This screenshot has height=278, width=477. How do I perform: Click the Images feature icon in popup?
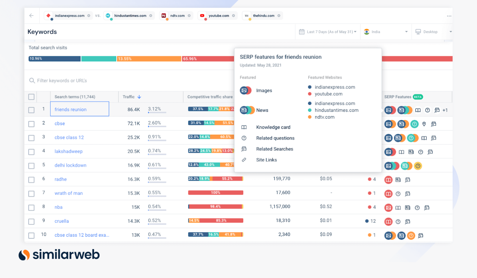pyautogui.click(x=245, y=90)
